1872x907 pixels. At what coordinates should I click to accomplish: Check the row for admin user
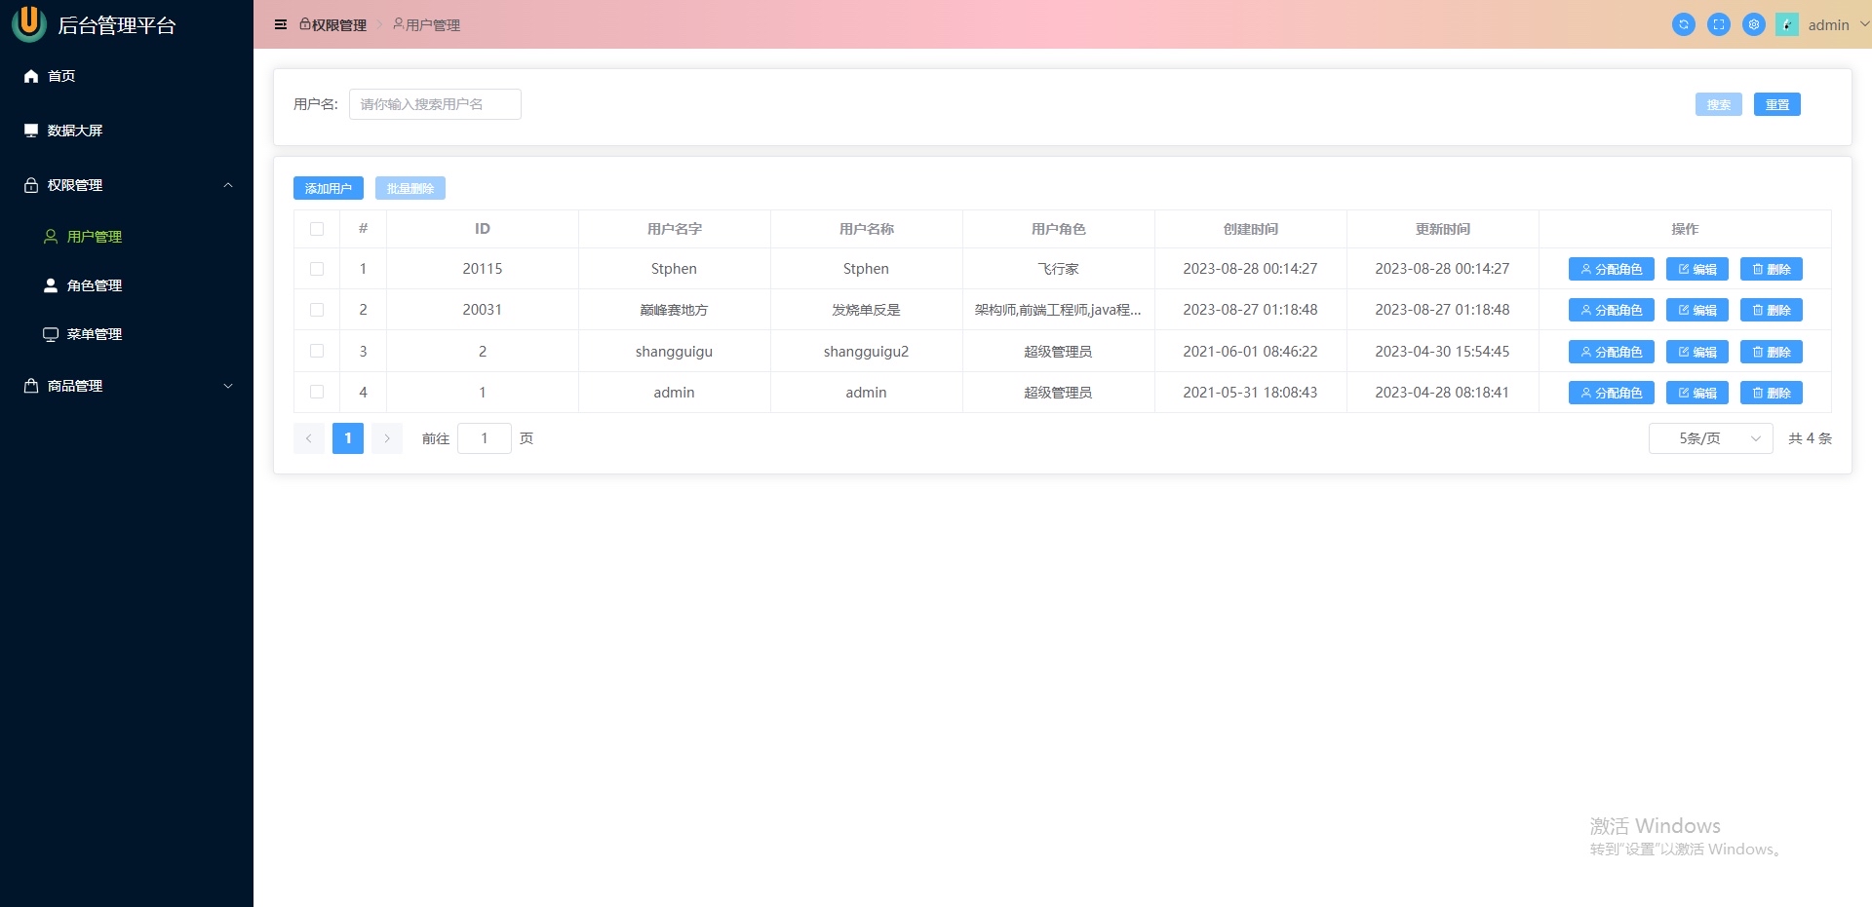pos(317,392)
